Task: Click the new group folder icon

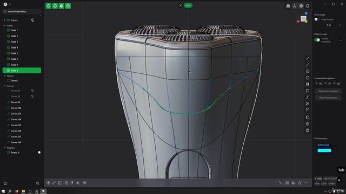Action: [x=5, y=183]
